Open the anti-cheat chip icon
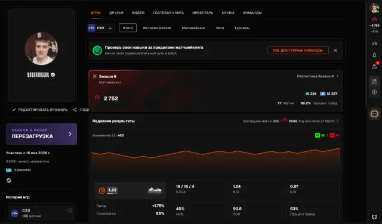 tap(374, 114)
